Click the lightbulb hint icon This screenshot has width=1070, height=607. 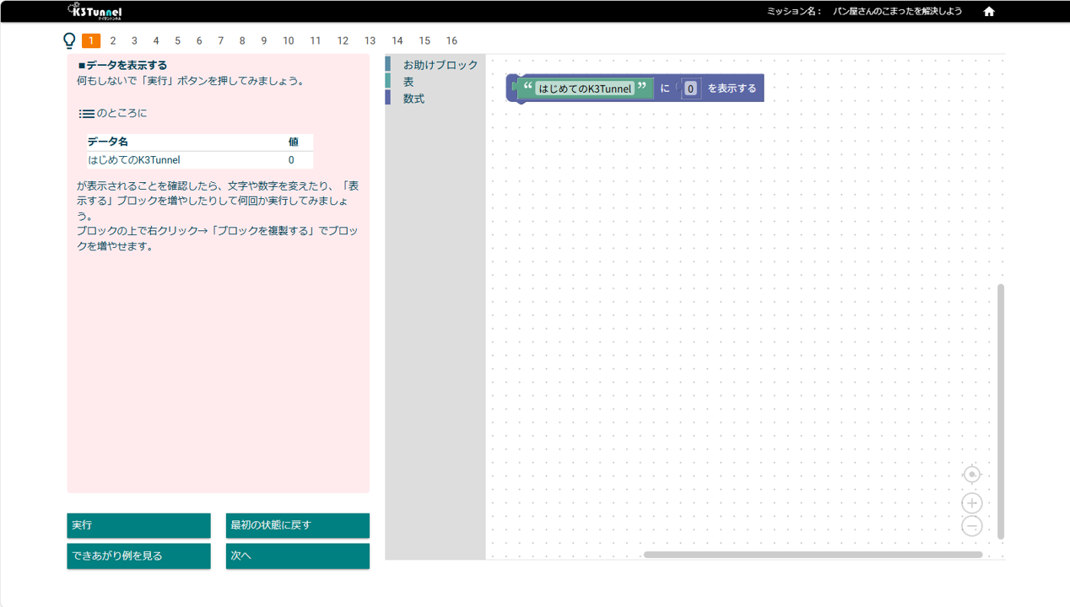point(70,40)
